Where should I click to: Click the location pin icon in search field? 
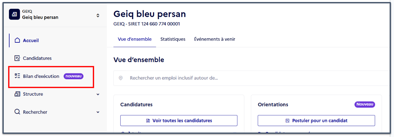click(121, 78)
